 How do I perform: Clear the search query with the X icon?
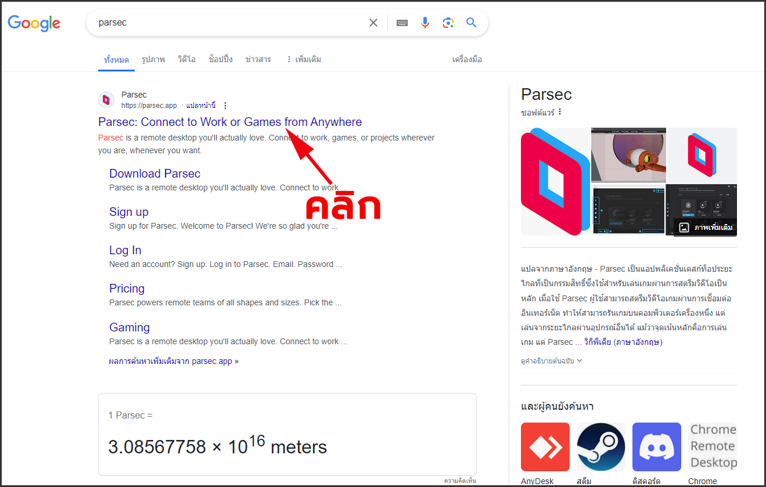[373, 22]
